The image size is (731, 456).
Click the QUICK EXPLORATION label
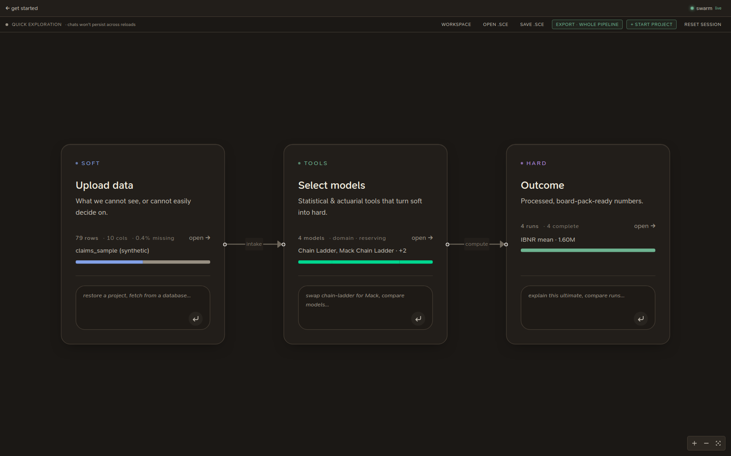37,25
